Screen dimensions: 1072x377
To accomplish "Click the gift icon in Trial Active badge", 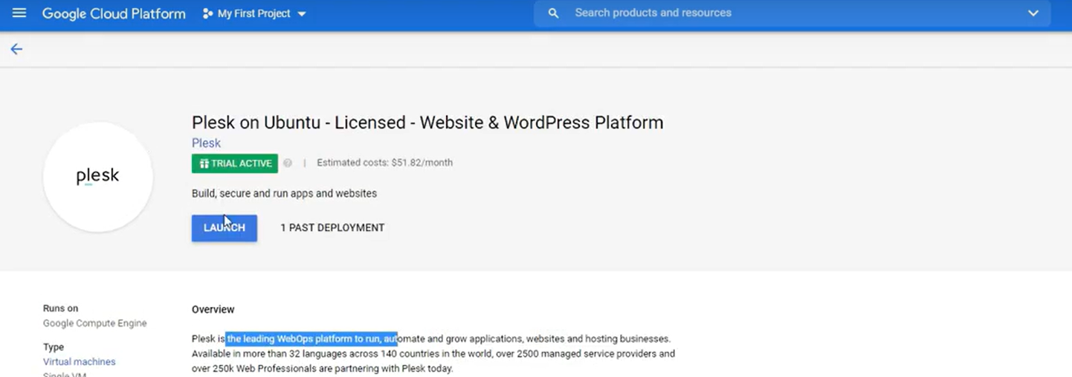I will (204, 164).
